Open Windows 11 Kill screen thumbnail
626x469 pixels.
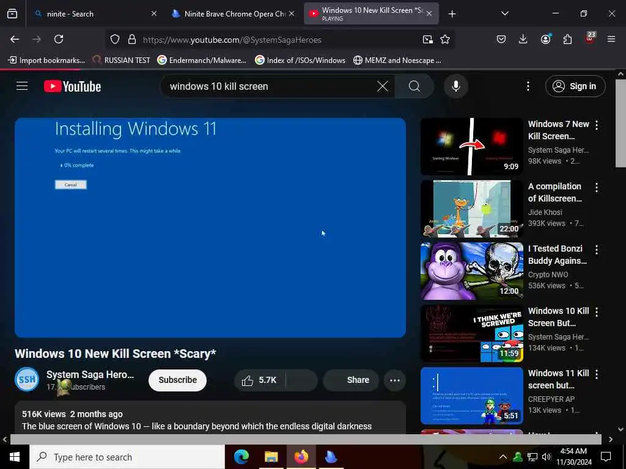[471, 396]
